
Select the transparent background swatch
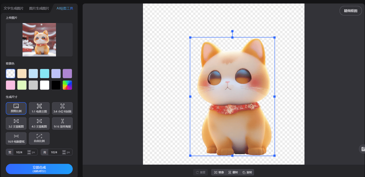click(11, 73)
